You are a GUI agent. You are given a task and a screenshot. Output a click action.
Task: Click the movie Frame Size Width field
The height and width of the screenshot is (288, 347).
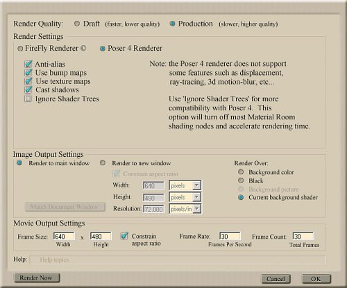click(64, 236)
